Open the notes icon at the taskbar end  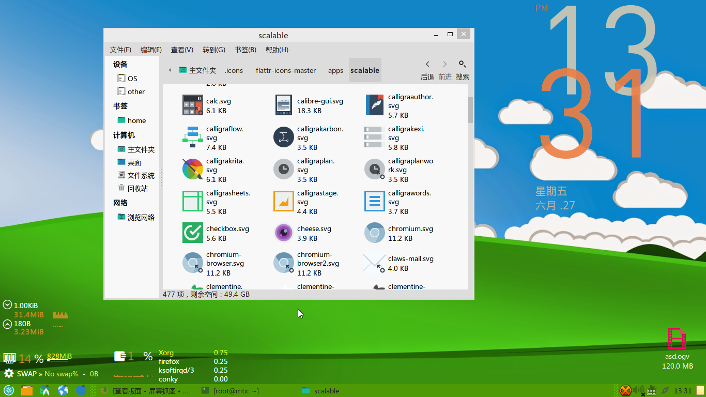[700, 390]
